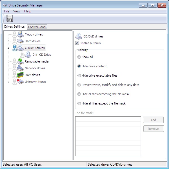Expand the Unknown types tree node
Image resolution: width=169 pixels, height=169 pixels.
[8, 82]
